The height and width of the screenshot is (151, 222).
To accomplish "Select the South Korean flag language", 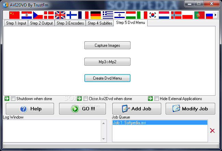I will tap(153, 15).
